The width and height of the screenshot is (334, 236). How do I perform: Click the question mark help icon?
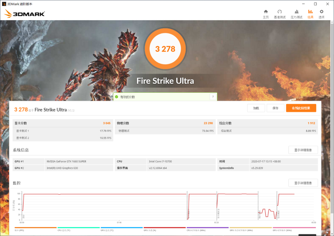213,97
